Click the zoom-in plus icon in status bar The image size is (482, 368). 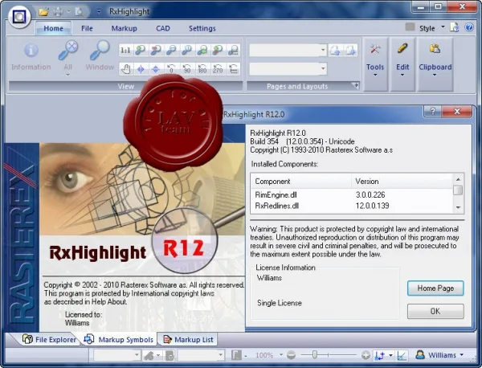[366, 355]
